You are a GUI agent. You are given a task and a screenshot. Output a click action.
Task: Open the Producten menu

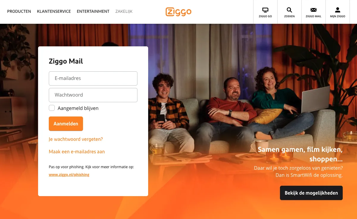click(19, 11)
